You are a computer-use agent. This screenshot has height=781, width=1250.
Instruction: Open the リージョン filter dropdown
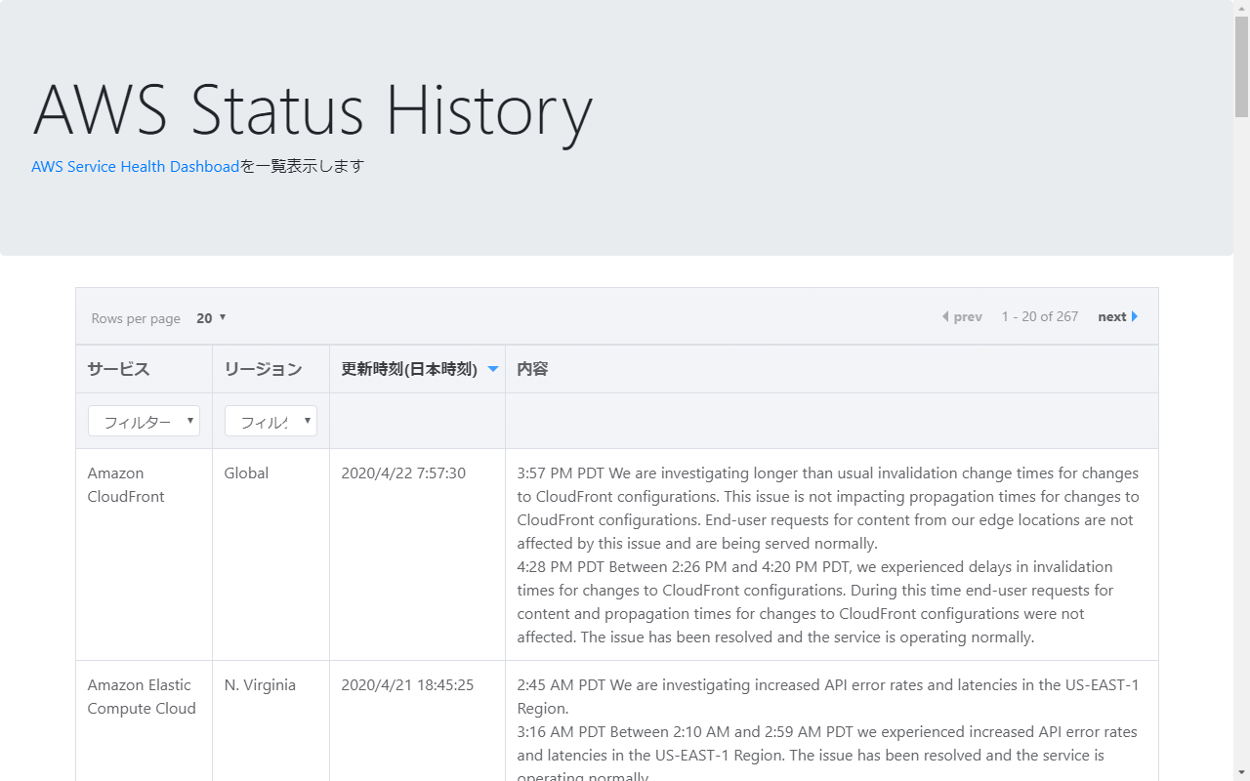[x=271, y=422]
